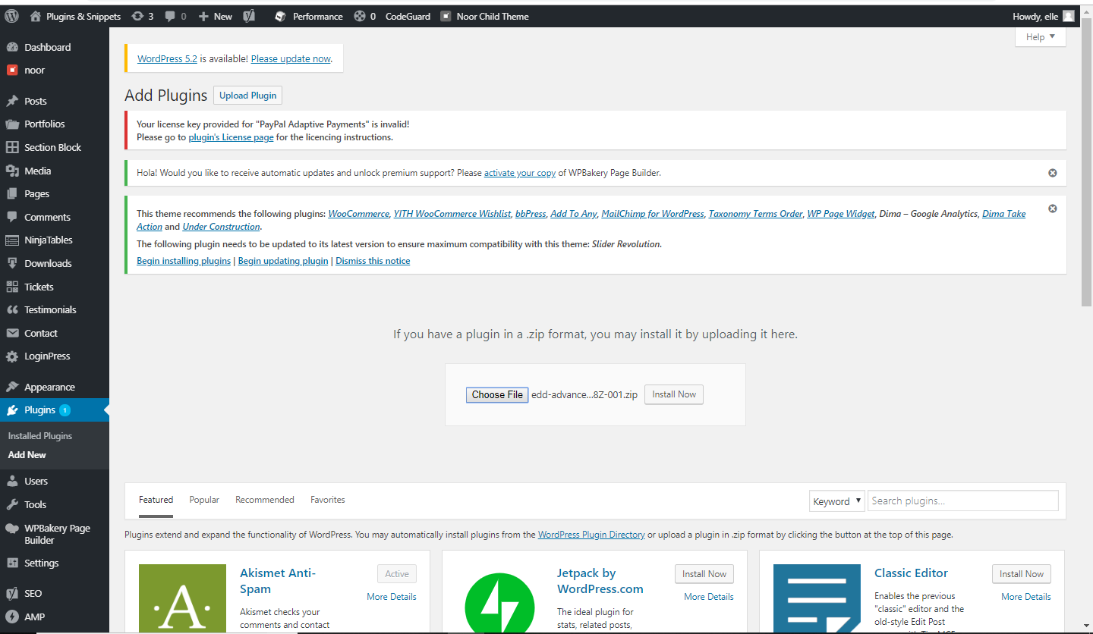Open the comments bubble icon in admin bar
Screen dimensions: 1093x634
click(x=170, y=16)
